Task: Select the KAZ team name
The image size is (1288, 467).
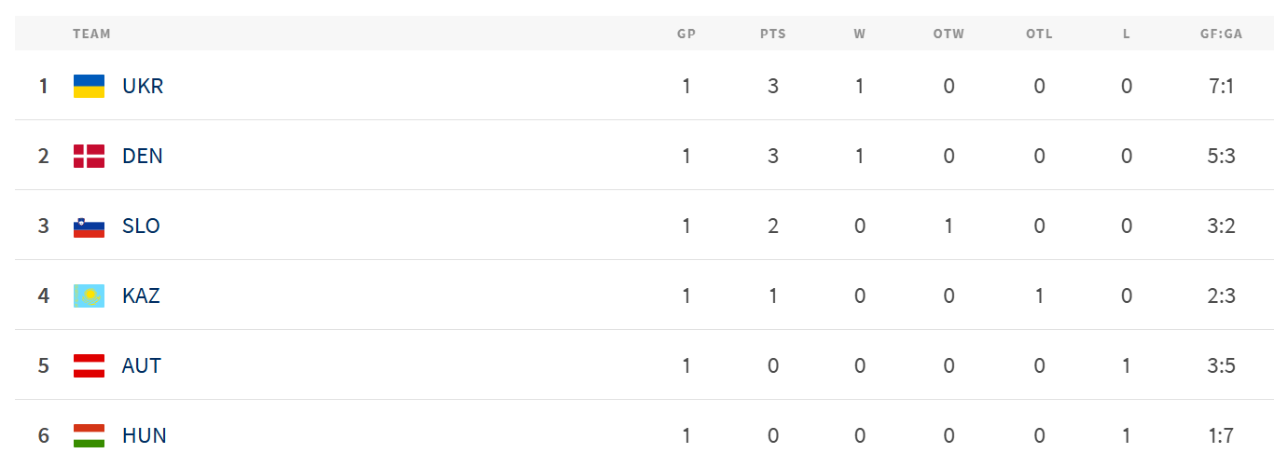Action: pyautogui.click(x=141, y=296)
